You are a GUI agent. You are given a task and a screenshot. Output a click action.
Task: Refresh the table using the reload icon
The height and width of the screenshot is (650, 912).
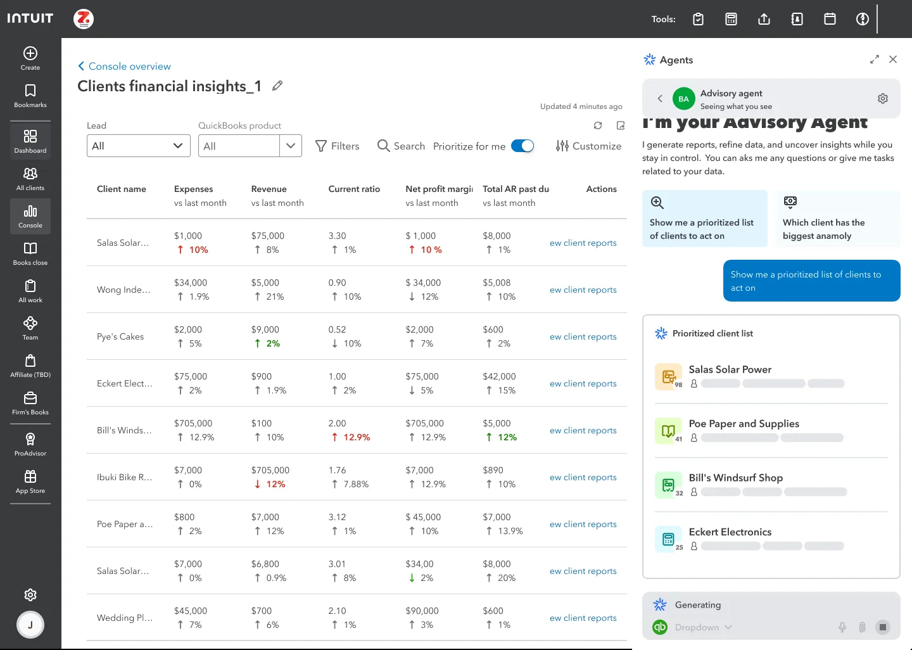pyautogui.click(x=598, y=125)
